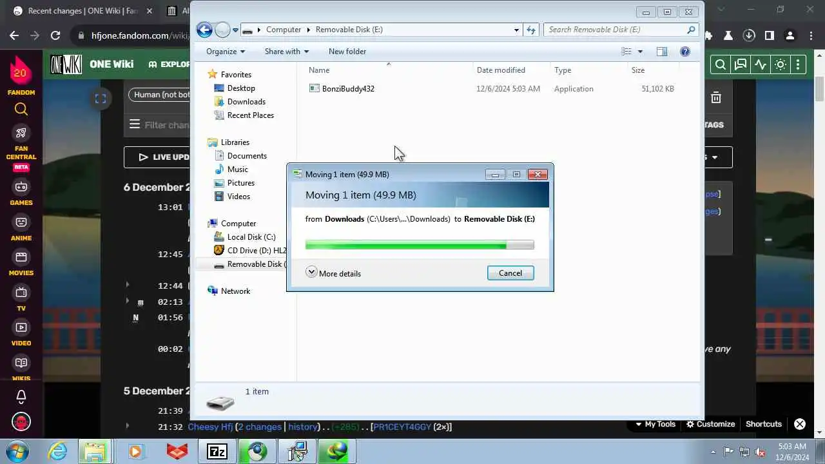
Task: Open Video section in Fandom sidebar
Action: tap(21, 333)
